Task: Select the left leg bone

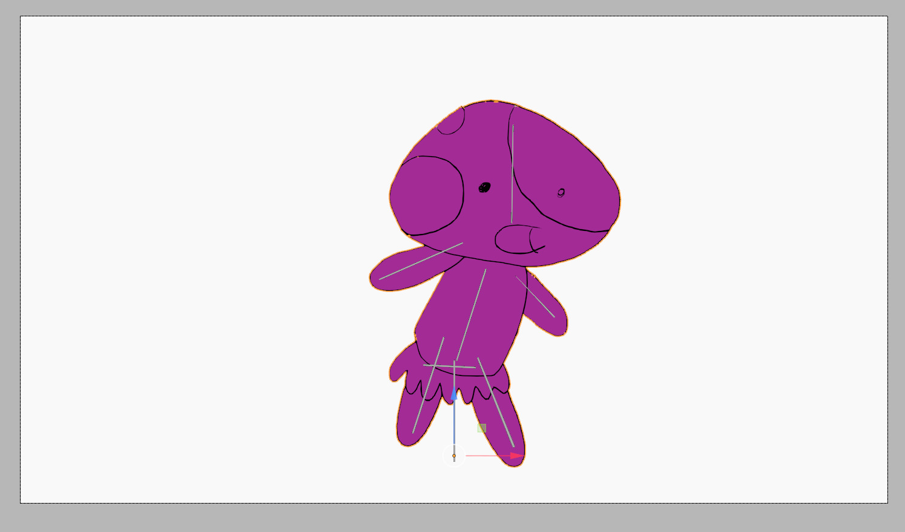Action: tap(429, 385)
